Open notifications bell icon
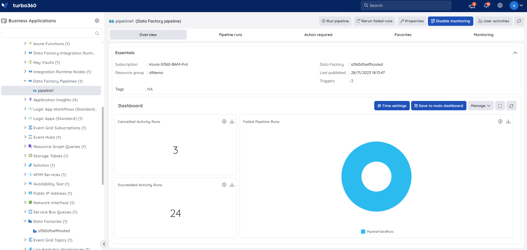The width and height of the screenshot is (527, 250). pyautogui.click(x=487, y=6)
